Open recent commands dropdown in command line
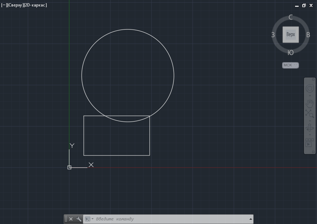The width and height of the screenshot is (317, 224). [89, 219]
